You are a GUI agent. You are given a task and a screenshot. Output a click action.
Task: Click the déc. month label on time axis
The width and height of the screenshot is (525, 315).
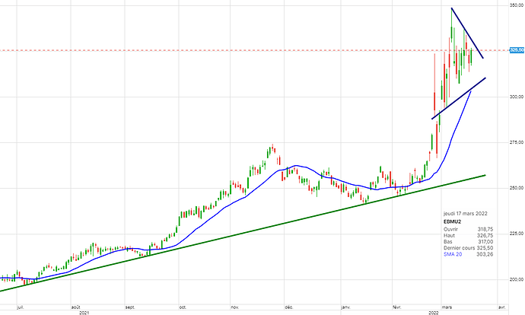(x=288, y=307)
